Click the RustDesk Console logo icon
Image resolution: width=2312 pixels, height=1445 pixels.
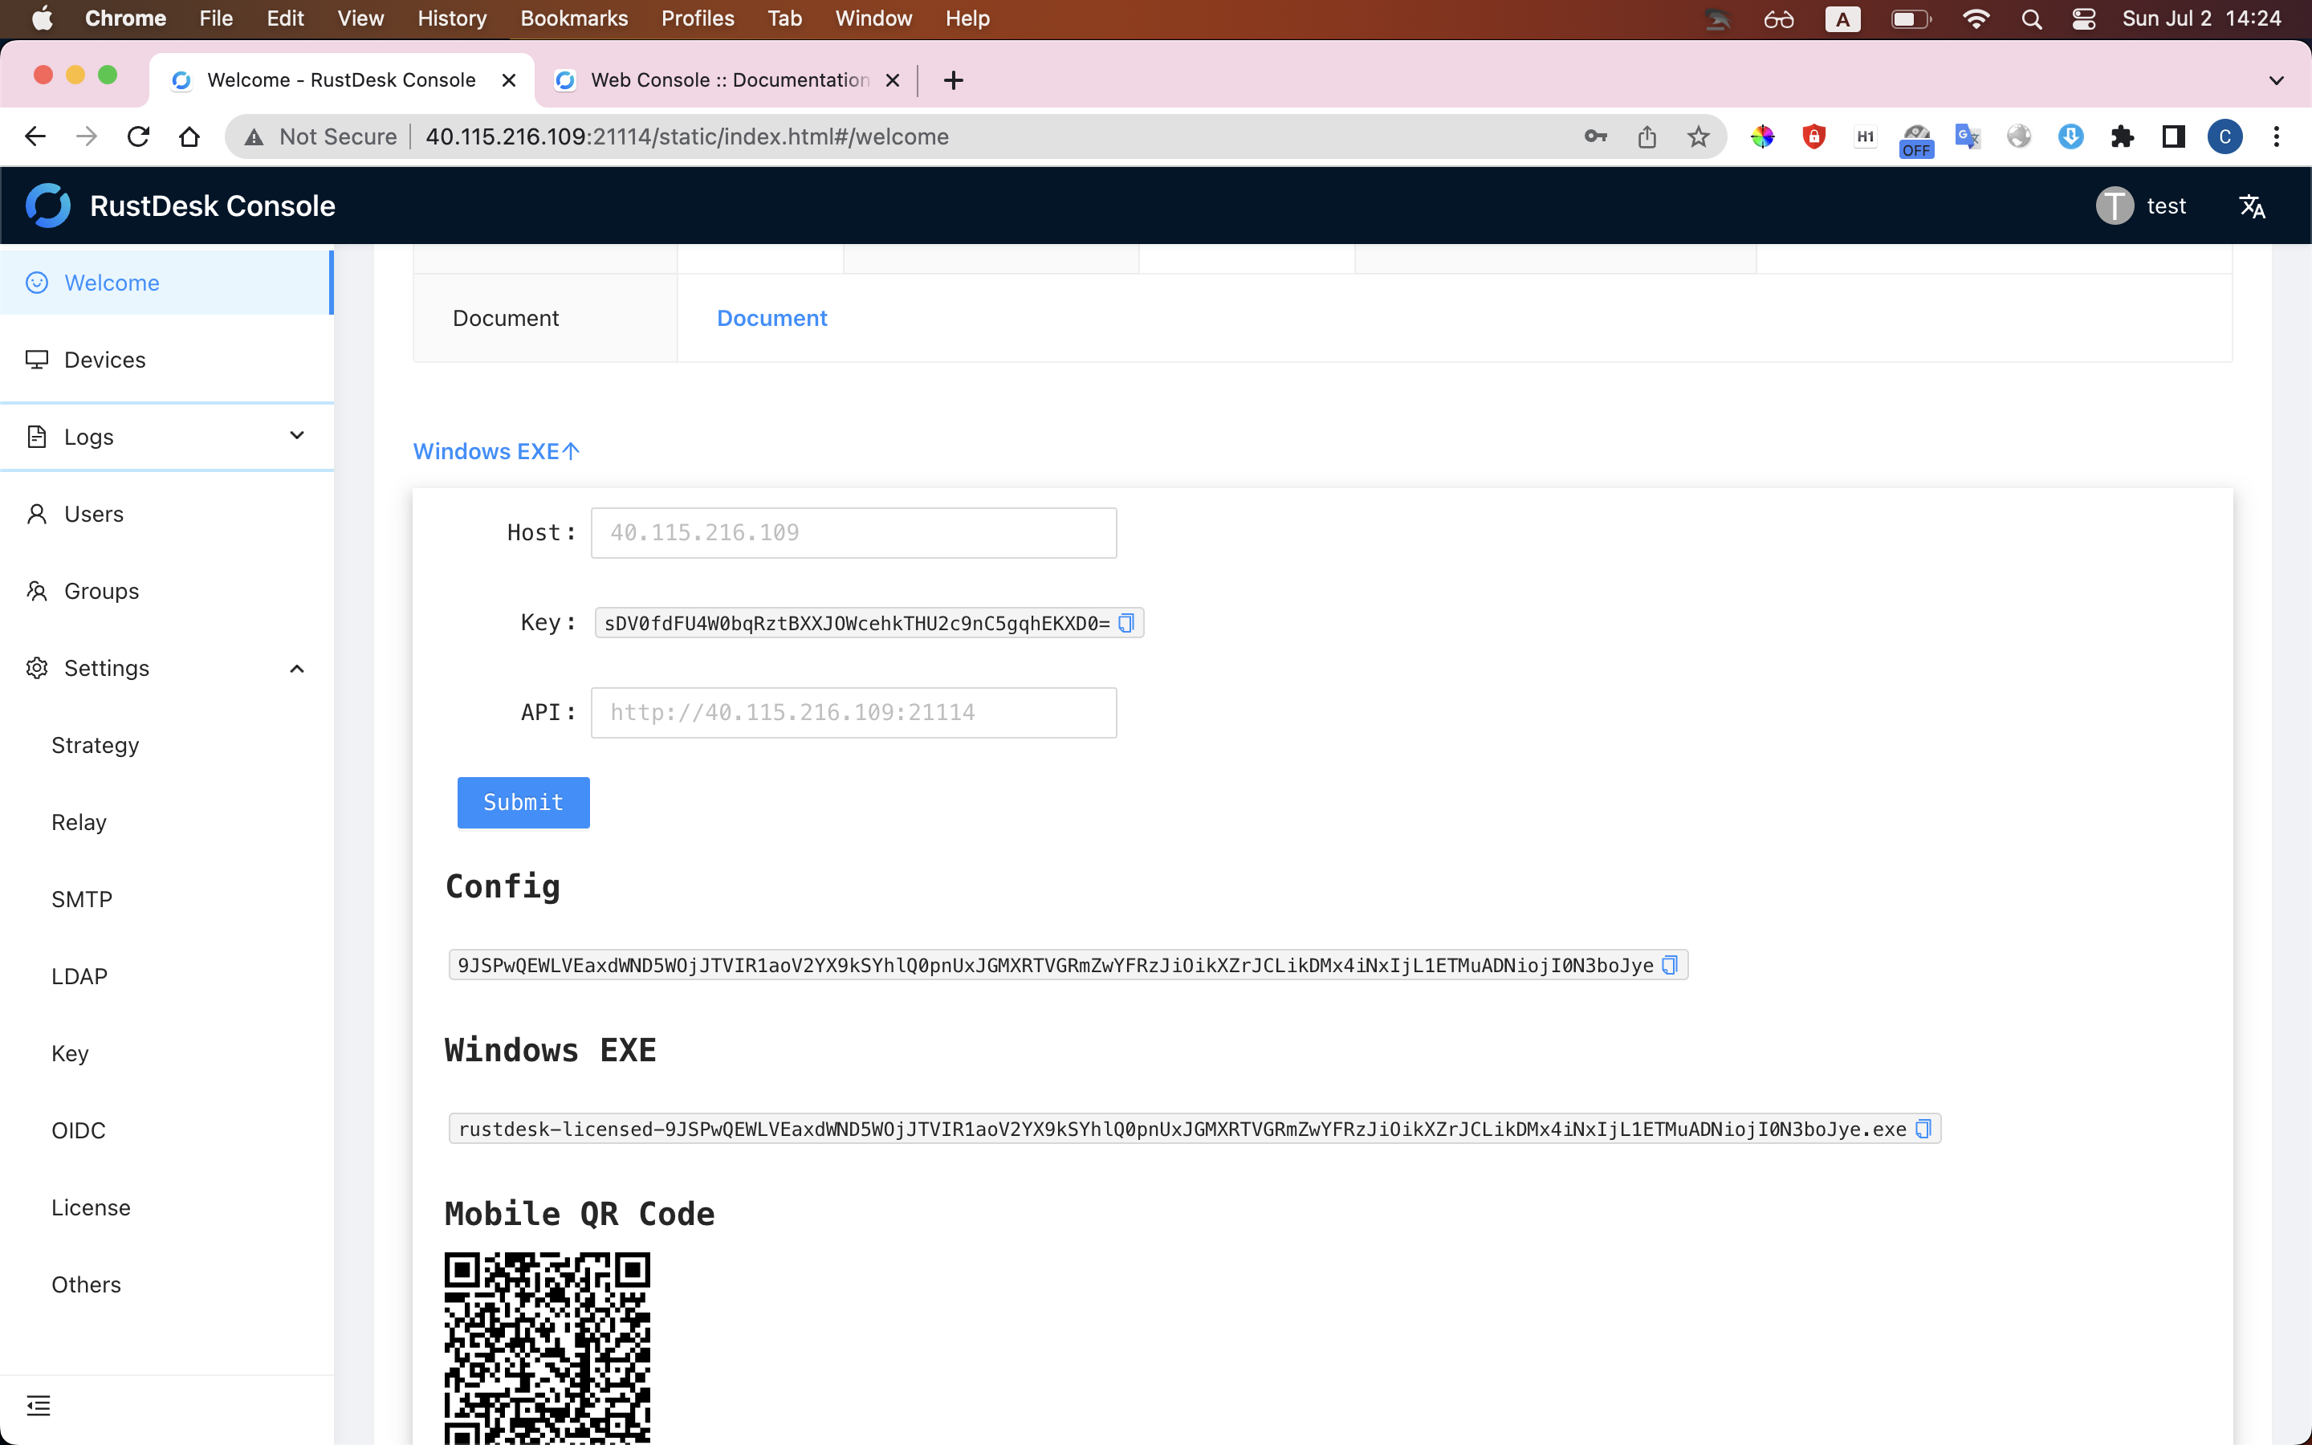(x=48, y=206)
